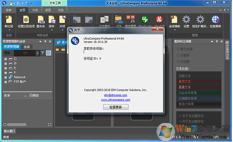Click the 已编辑块背景 blue legend row
The height and width of the screenshot is (142, 233).
tap(199, 99)
